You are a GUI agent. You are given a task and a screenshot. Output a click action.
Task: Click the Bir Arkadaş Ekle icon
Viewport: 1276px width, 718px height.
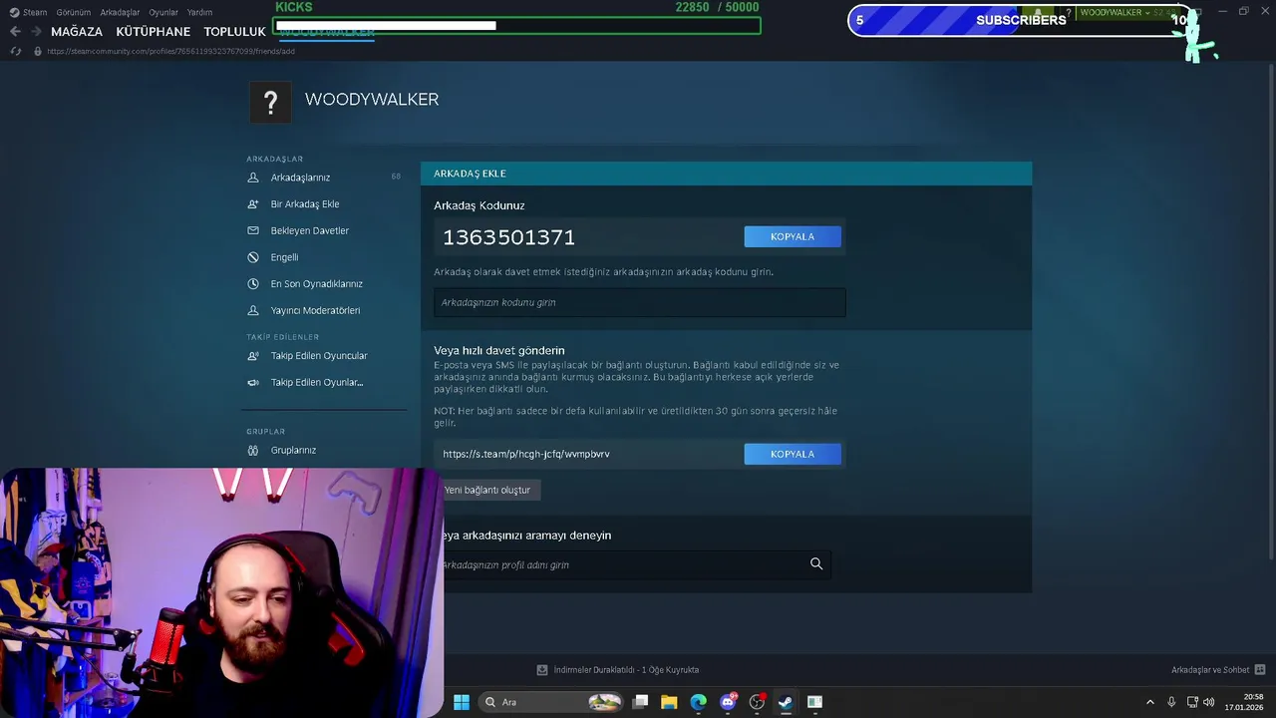point(252,203)
